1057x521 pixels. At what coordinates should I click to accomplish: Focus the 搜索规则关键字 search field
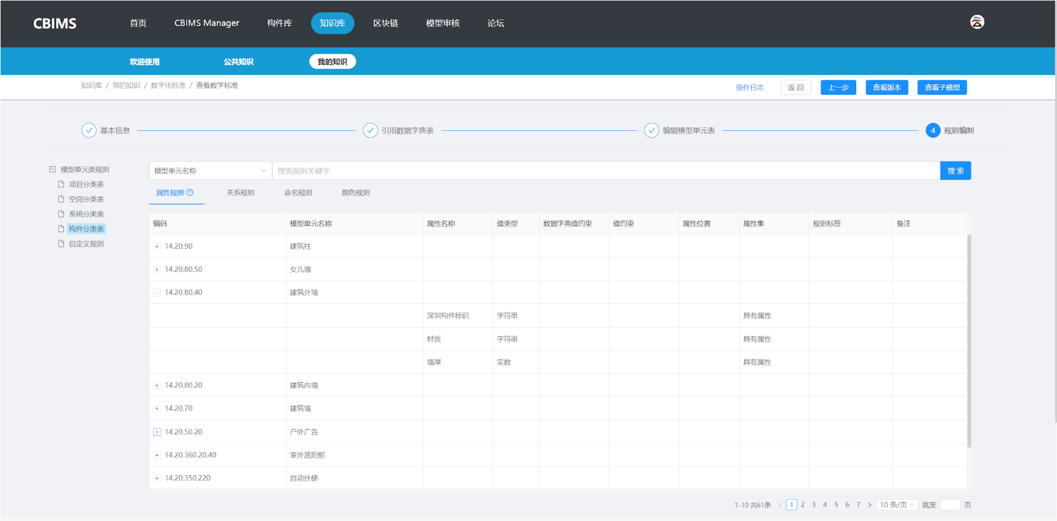coord(606,171)
